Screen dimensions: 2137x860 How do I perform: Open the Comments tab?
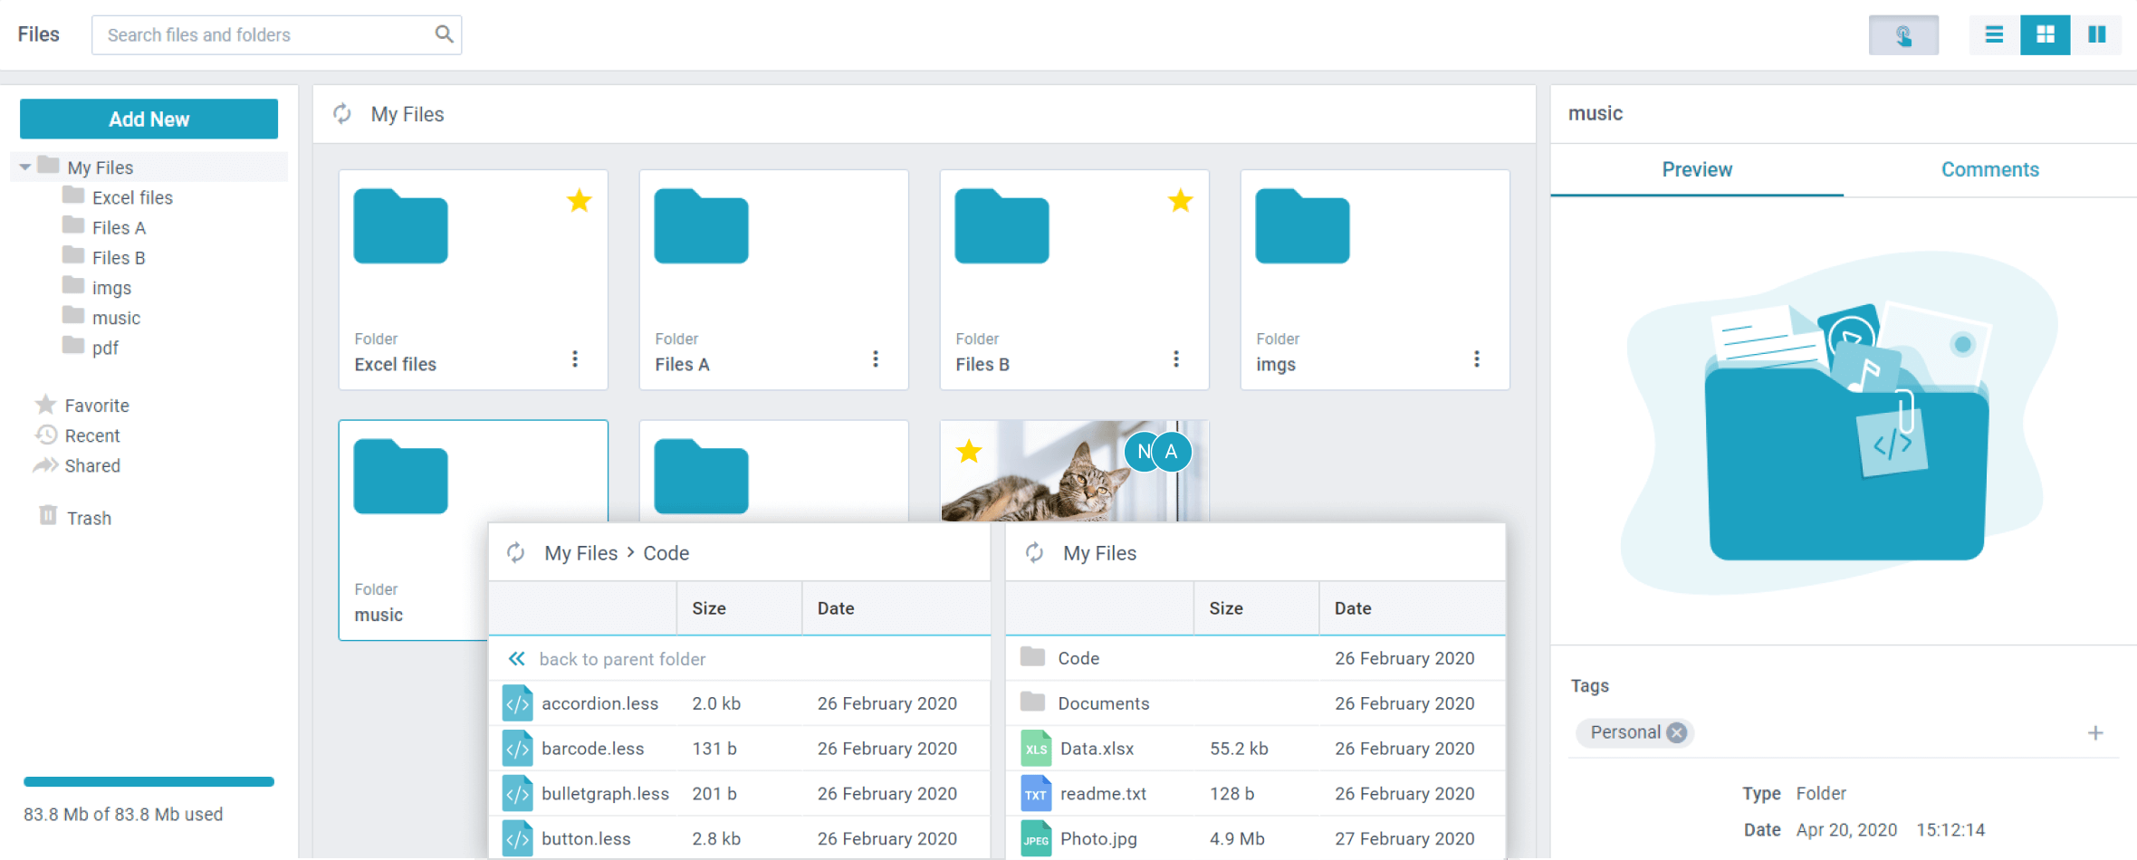[1989, 169]
